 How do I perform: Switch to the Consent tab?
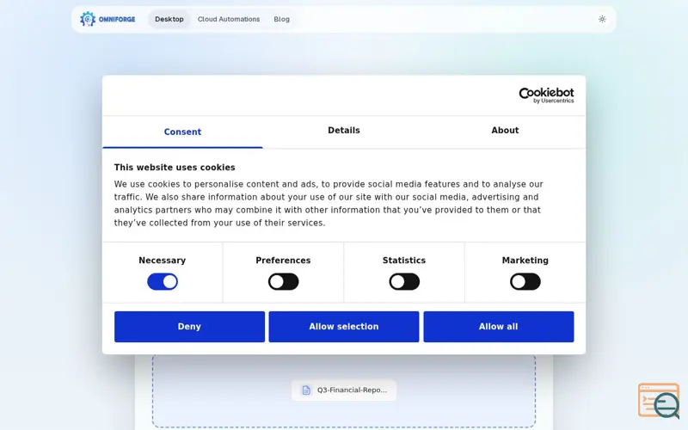pos(182,132)
